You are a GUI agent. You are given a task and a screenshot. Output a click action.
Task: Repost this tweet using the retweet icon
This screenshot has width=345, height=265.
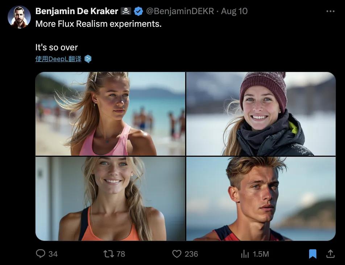pos(108,254)
